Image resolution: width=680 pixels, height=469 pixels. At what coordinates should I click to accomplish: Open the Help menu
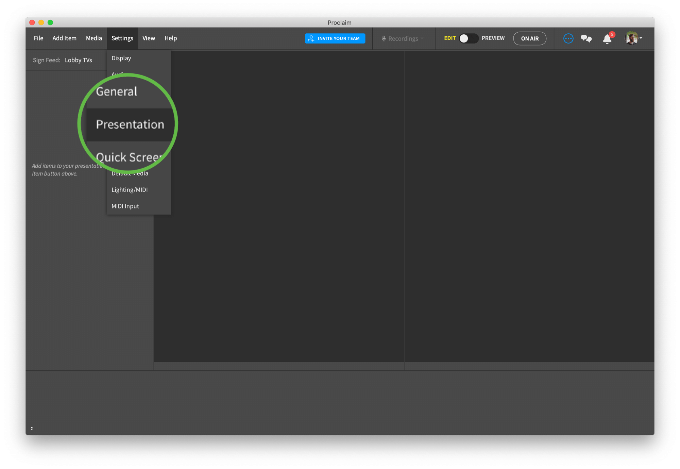click(171, 38)
